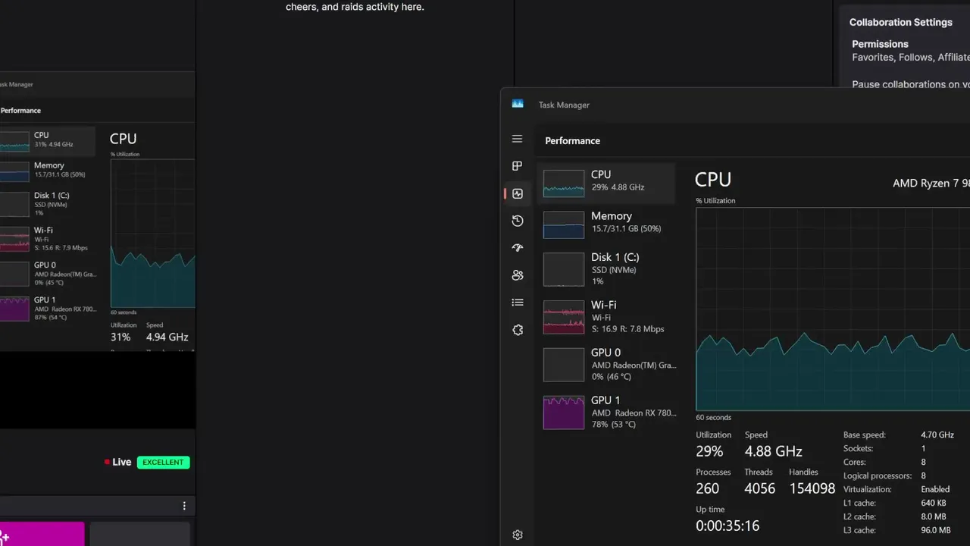Click the L3 cache 96.0 MB value
970x546 pixels.
(x=936, y=531)
